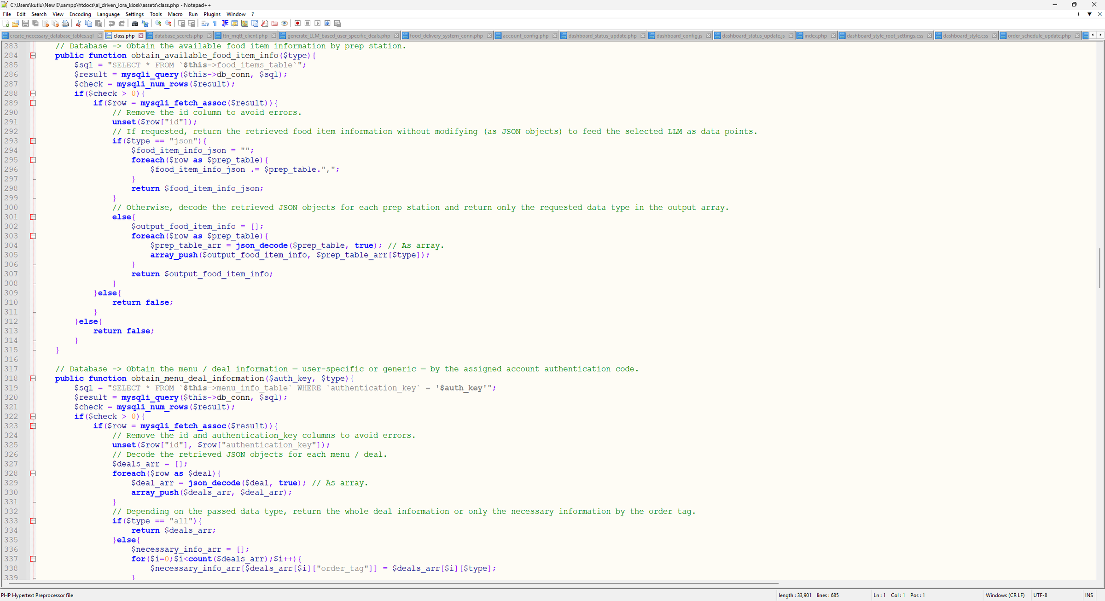Collapse the obtain_available_food_item_info function fold at line 284

click(x=33, y=55)
